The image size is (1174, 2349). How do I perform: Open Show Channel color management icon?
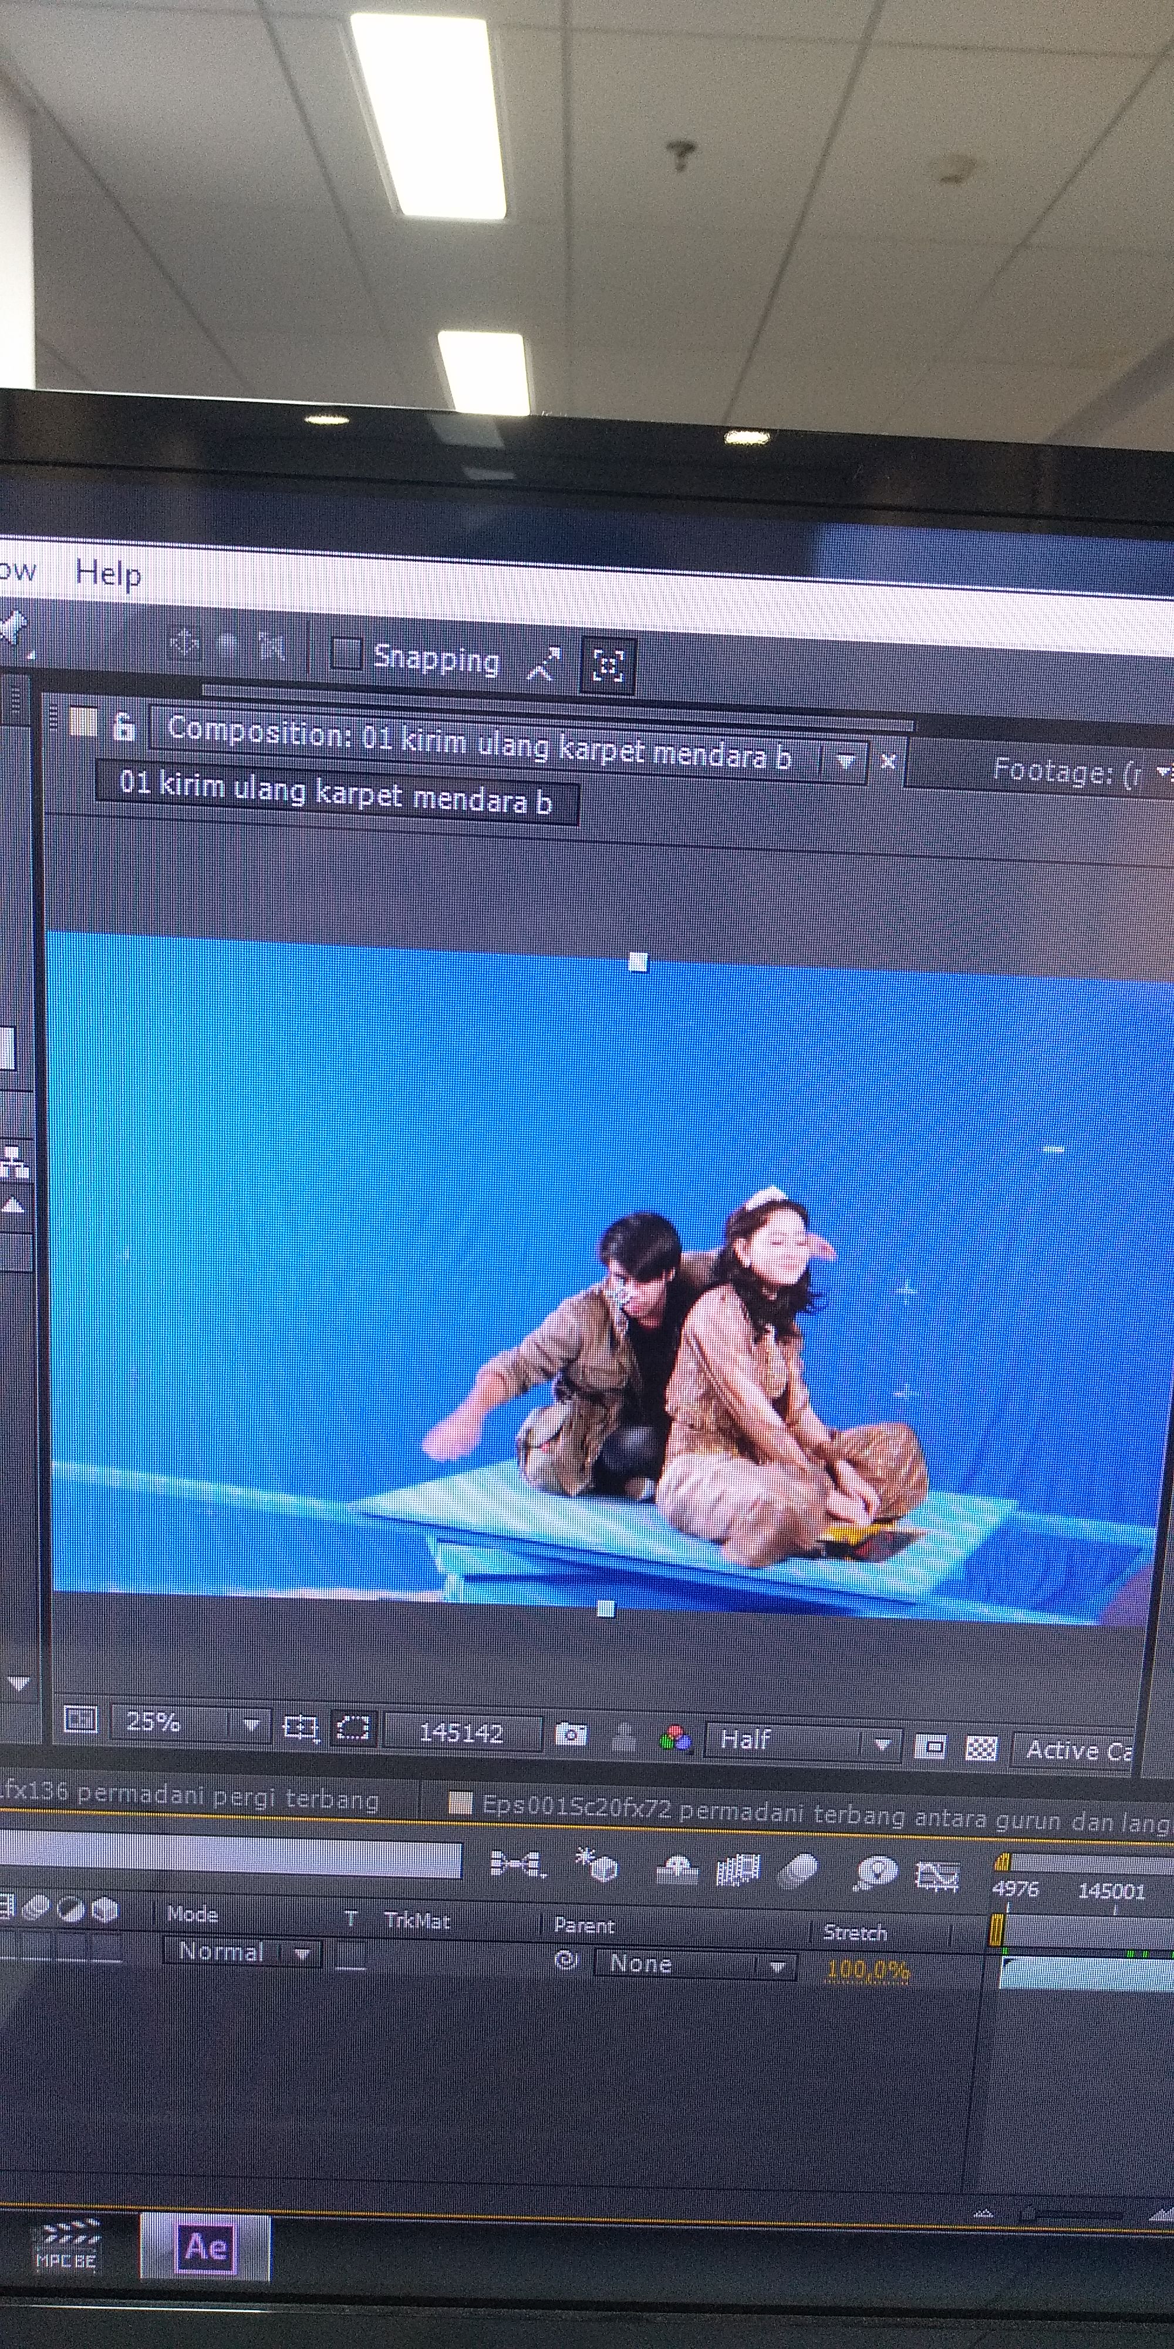pyautogui.click(x=676, y=1738)
